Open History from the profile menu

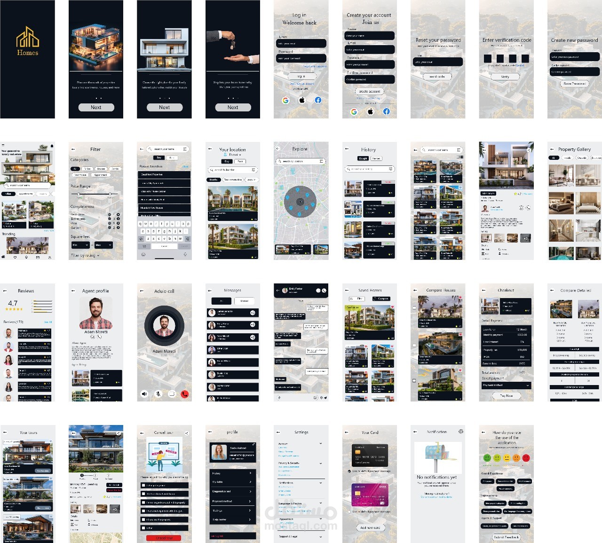[x=233, y=473]
